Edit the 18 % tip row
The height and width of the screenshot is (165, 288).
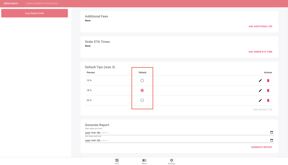260,90
